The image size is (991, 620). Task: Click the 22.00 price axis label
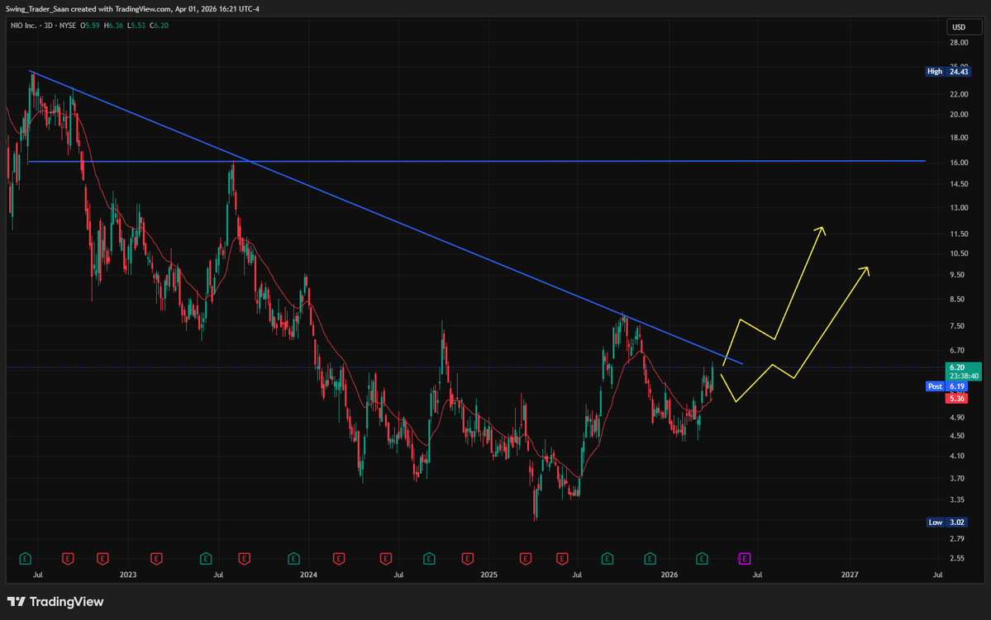click(x=959, y=94)
